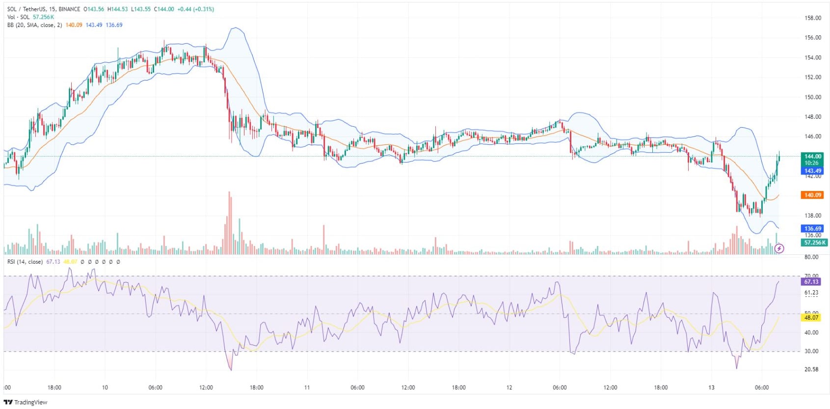Screen dimensions: 830x409
Task: Click the open value O143.56
Action: (x=94, y=9)
